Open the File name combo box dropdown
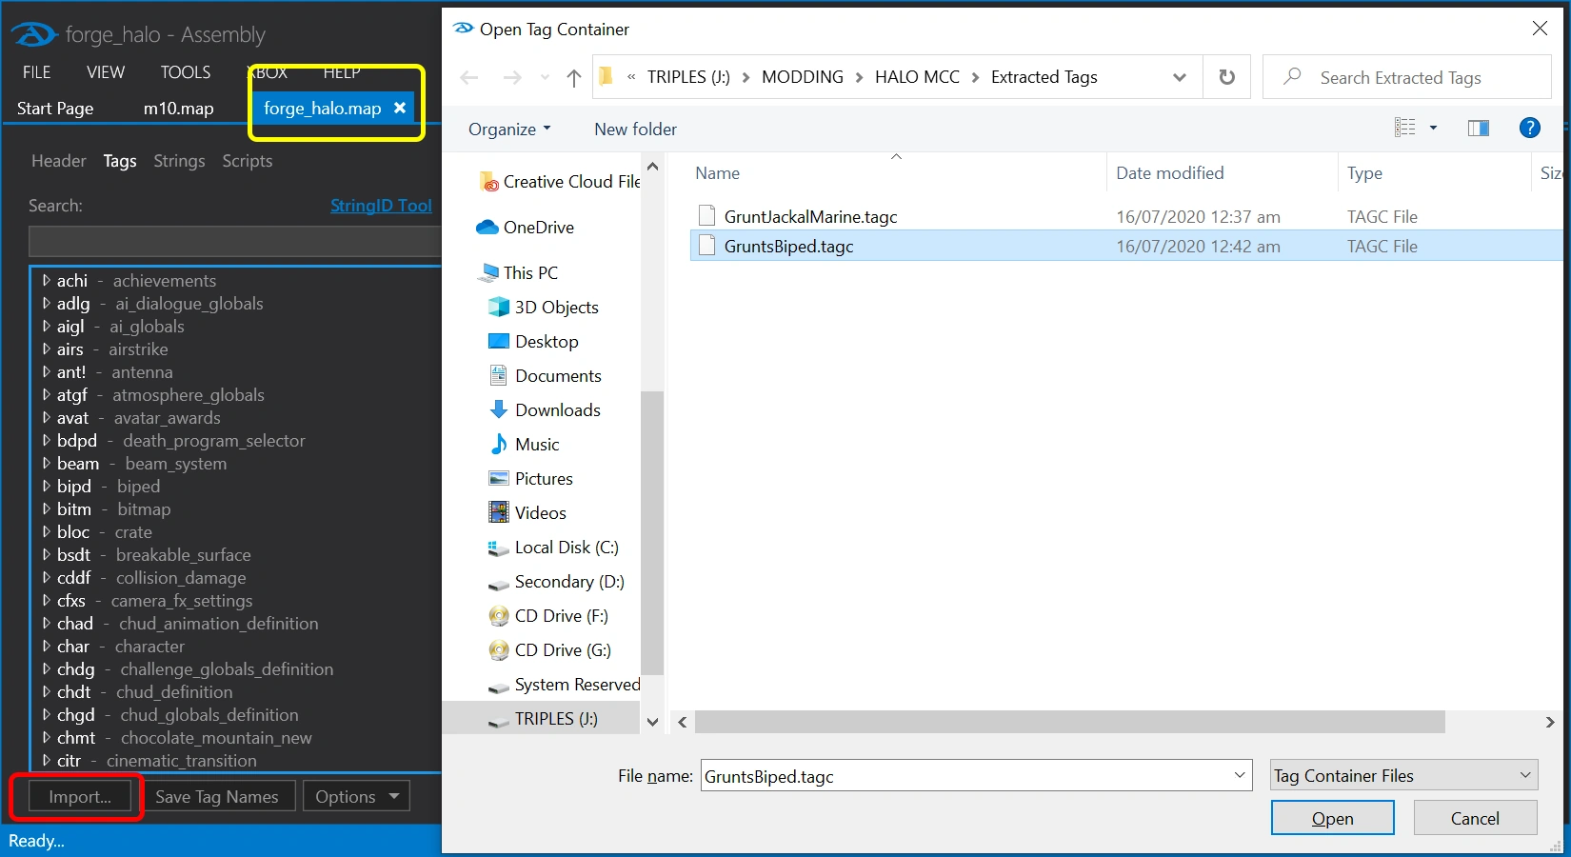Image resolution: width=1571 pixels, height=857 pixels. tap(1240, 775)
